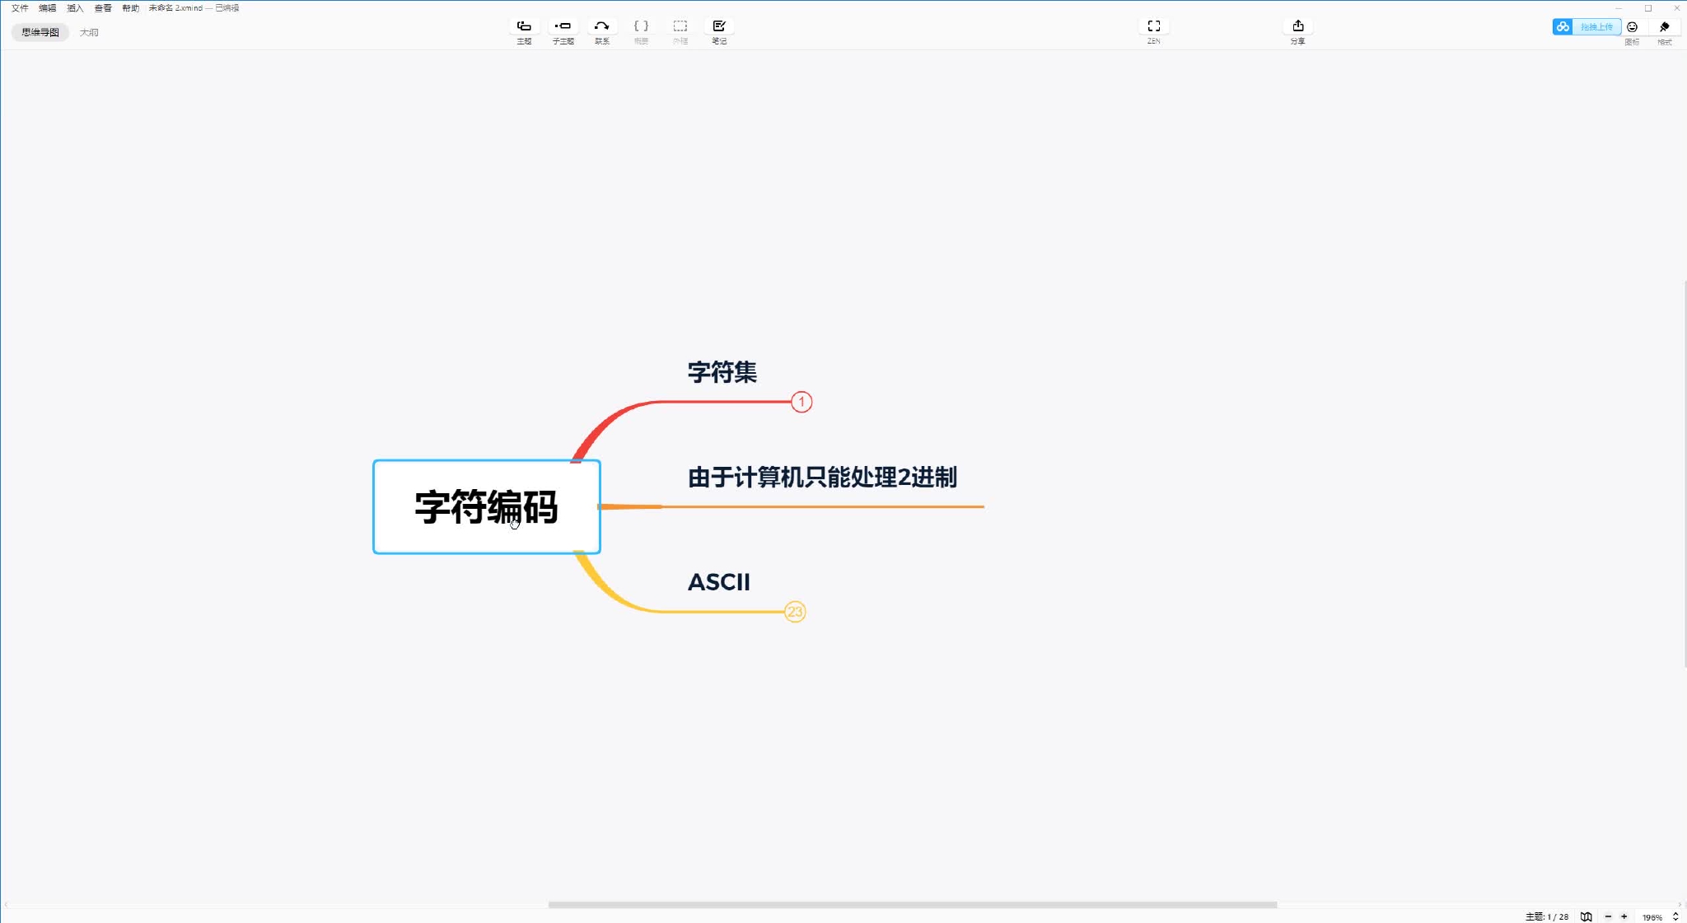The height and width of the screenshot is (923, 1687).
Task: Open the 笔记 notes tool
Action: click(x=719, y=26)
